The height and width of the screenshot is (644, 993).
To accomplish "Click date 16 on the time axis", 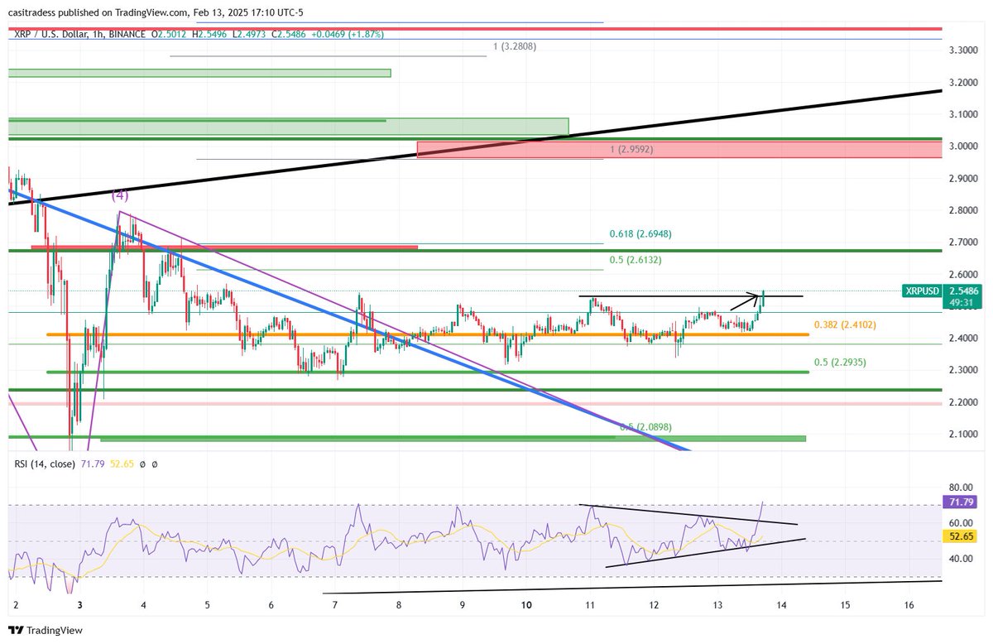I will coord(909,606).
